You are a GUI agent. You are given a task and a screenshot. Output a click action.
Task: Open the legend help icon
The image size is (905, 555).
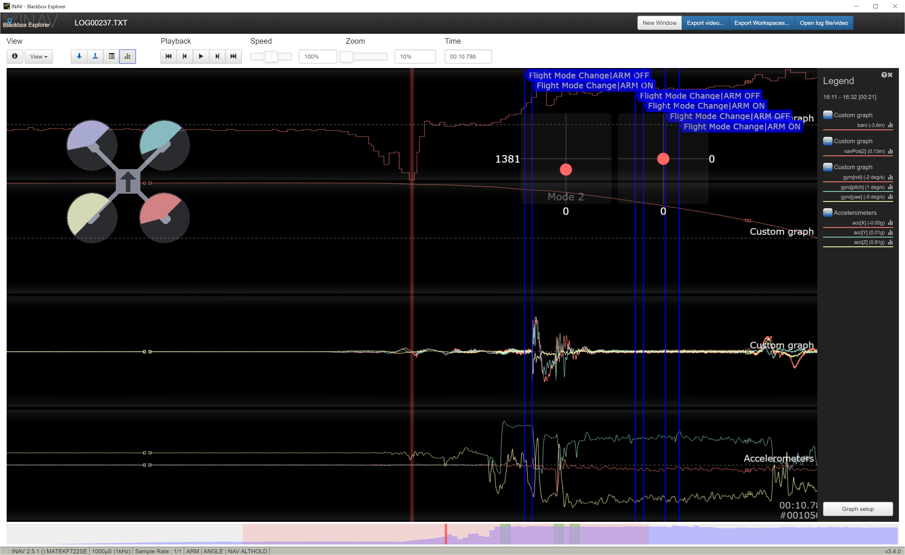click(x=884, y=75)
